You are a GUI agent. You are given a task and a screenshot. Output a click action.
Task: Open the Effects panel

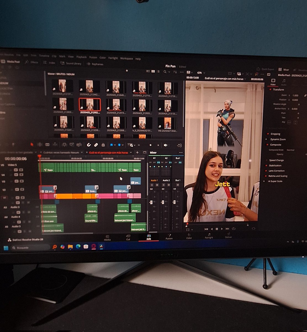click(31, 62)
